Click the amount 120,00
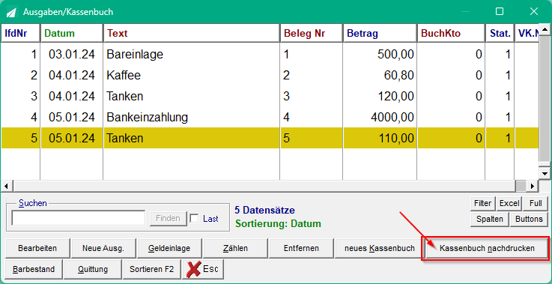 click(x=395, y=96)
